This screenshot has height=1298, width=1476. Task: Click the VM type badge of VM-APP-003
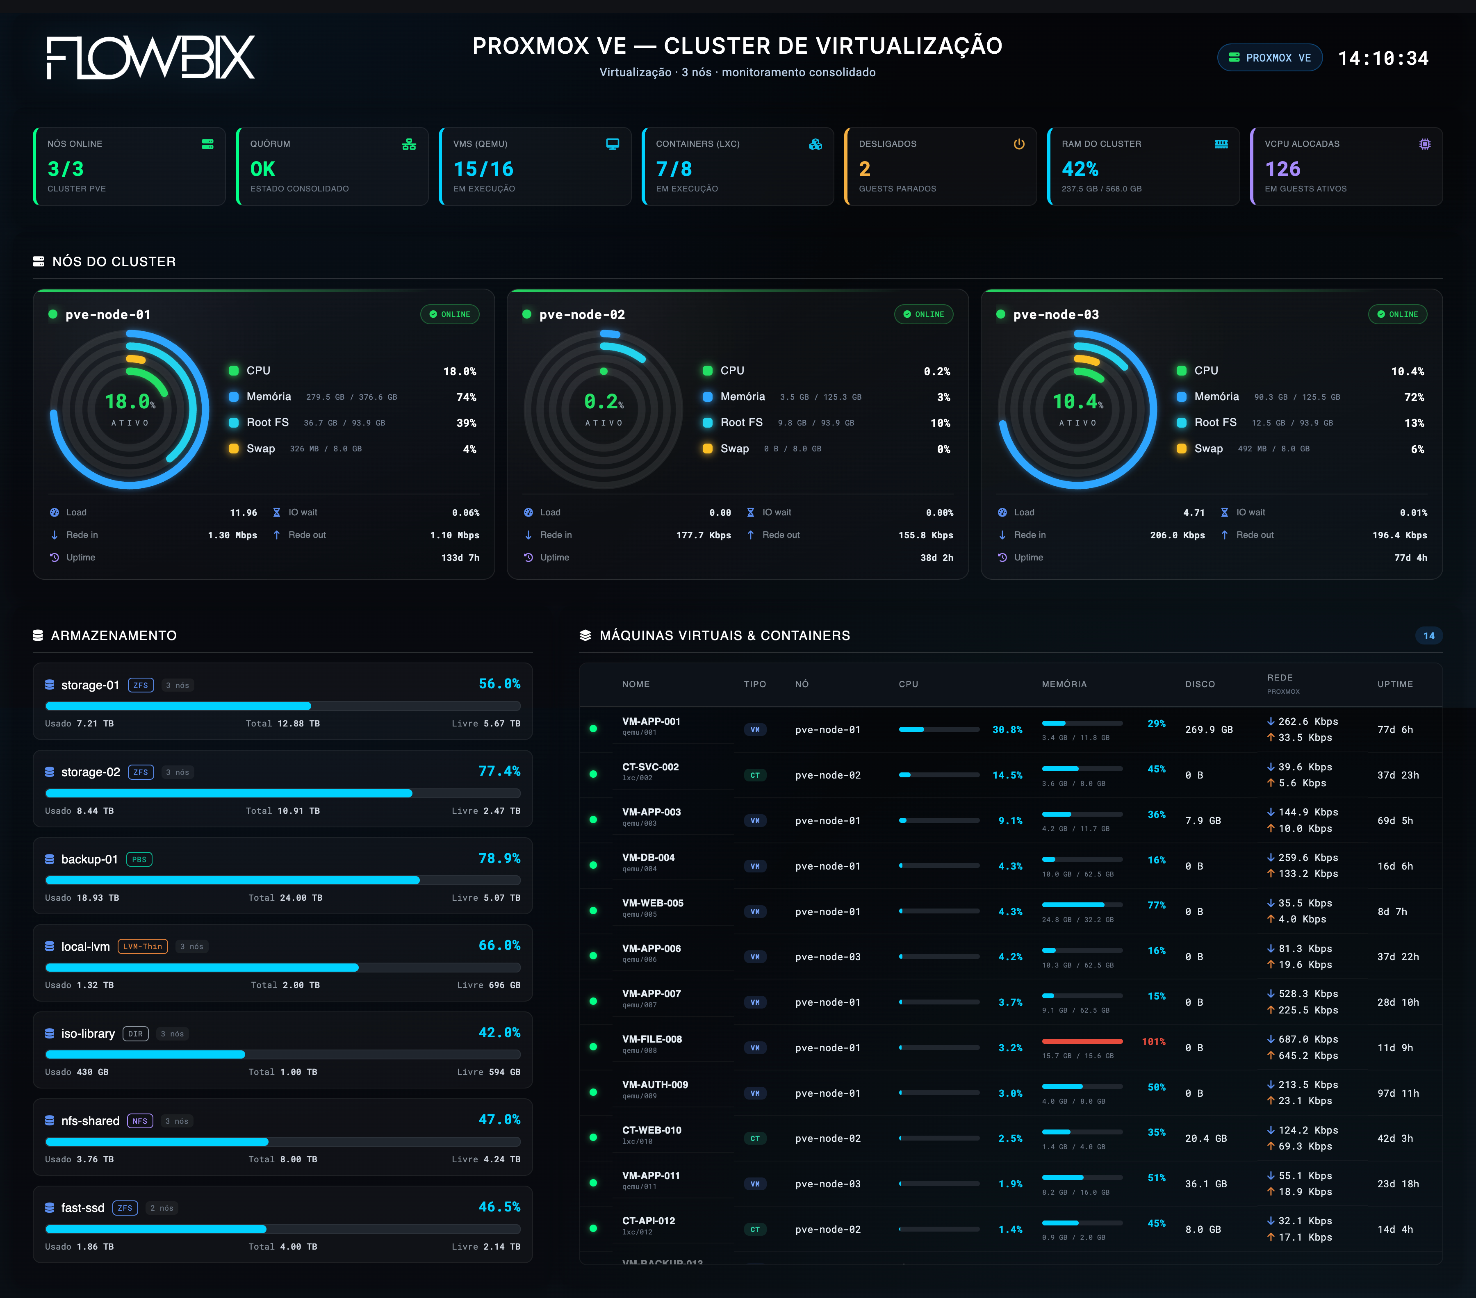tap(755, 821)
